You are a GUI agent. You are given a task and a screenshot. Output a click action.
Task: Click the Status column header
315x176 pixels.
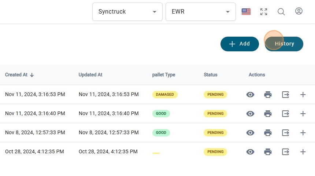(211, 75)
